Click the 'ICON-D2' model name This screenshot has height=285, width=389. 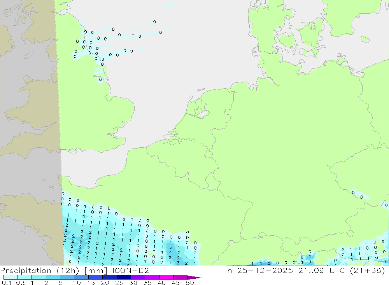coord(130,270)
